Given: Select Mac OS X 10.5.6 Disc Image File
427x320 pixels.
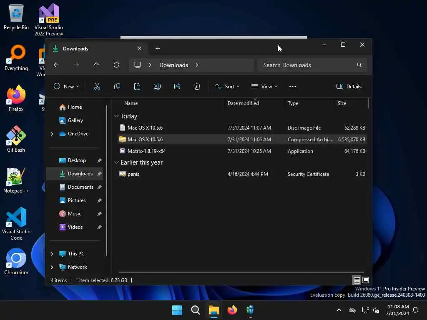Looking at the screenshot, I should 242,128.
